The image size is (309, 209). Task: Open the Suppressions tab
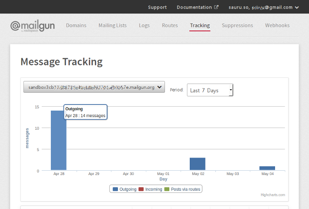(x=237, y=25)
